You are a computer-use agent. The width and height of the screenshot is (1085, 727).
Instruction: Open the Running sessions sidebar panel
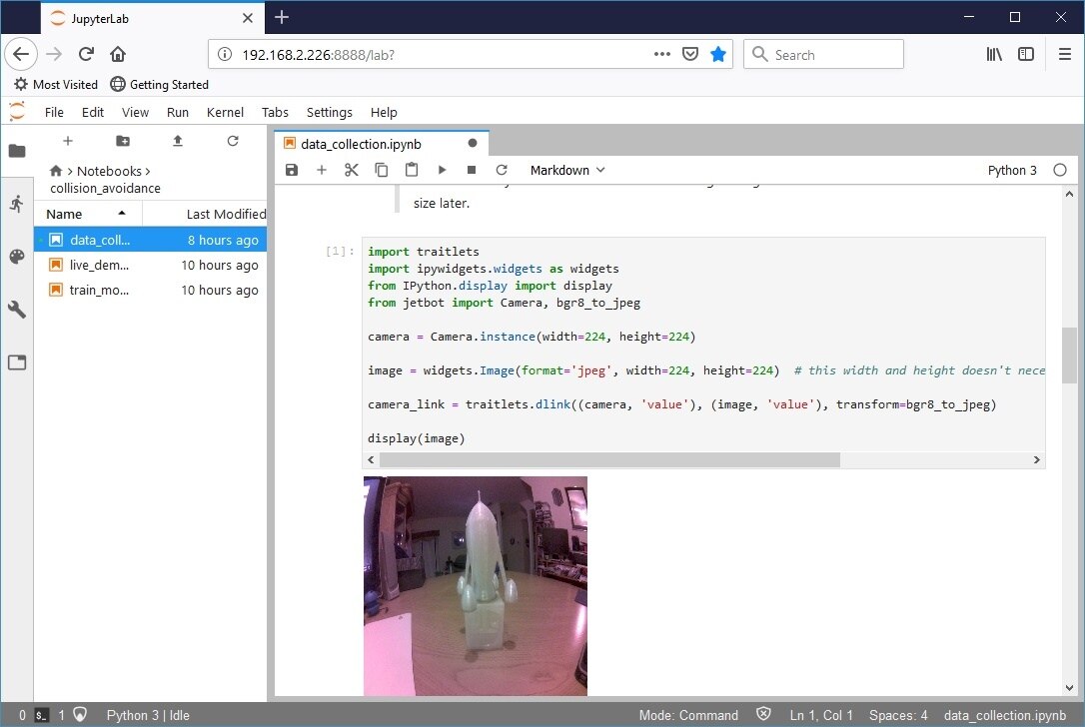(17, 204)
